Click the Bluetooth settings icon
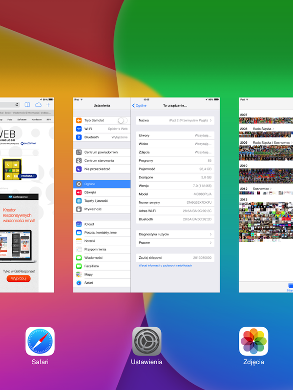 click(x=79, y=137)
